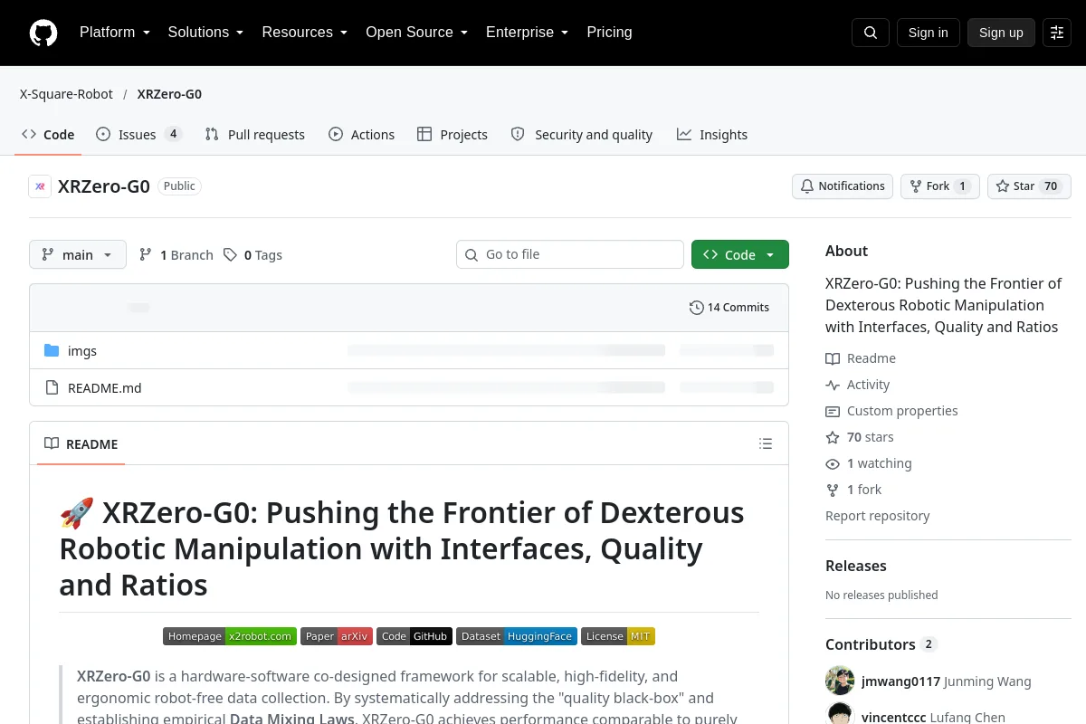The height and width of the screenshot is (724, 1086).
Task: Open the Releases heading link
Action: 856,566
